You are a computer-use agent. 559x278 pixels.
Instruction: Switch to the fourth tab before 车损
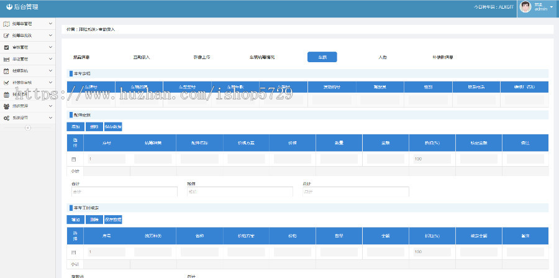[262, 57]
